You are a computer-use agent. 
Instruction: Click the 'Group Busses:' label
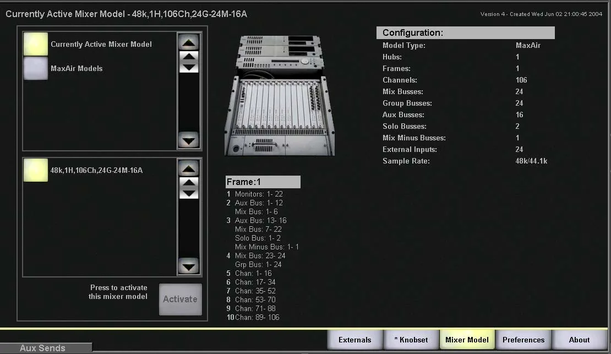(407, 103)
